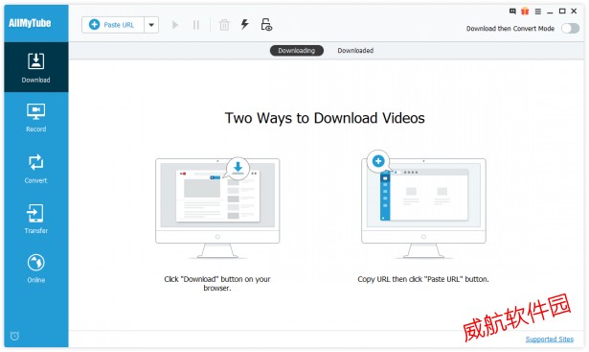Click 'Copy URL then click "Paste URL" button.' text
Image resolution: width=589 pixels, height=352 pixels.
coord(423,279)
